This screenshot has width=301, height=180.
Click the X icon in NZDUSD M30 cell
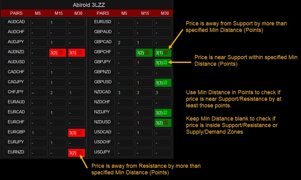click(165, 123)
